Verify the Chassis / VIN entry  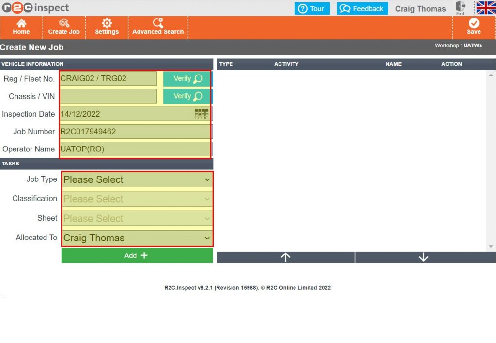pyautogui.click(x=187, y=96)
